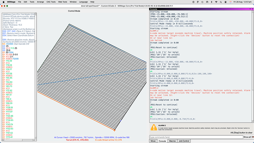254x143 pixels.
Task: Click the console scroll-up arrow
Action: click(253, 12)
